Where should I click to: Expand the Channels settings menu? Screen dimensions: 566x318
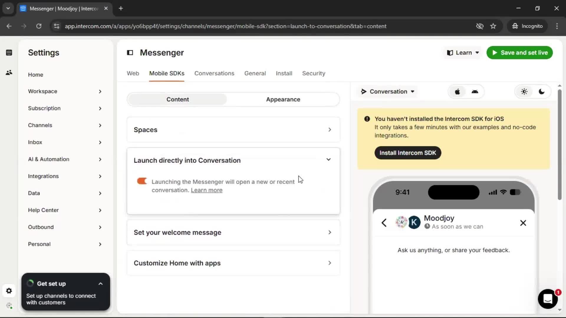tap(65, 125)
